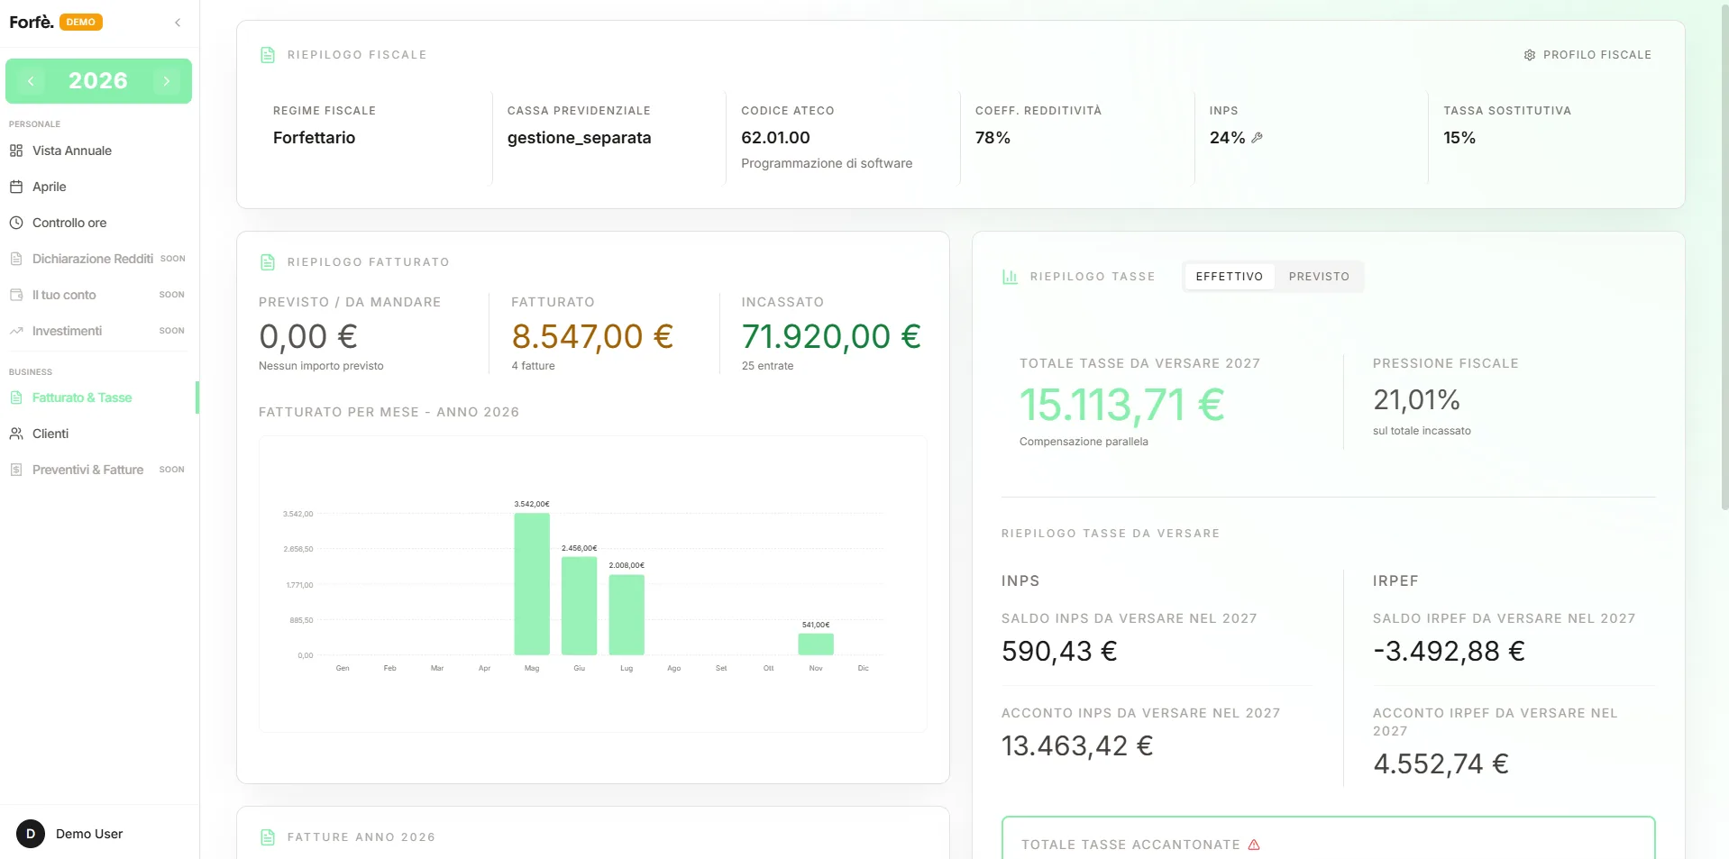
Task: Click Riepilogo Fiscale document icon
Action: (268, 55)
